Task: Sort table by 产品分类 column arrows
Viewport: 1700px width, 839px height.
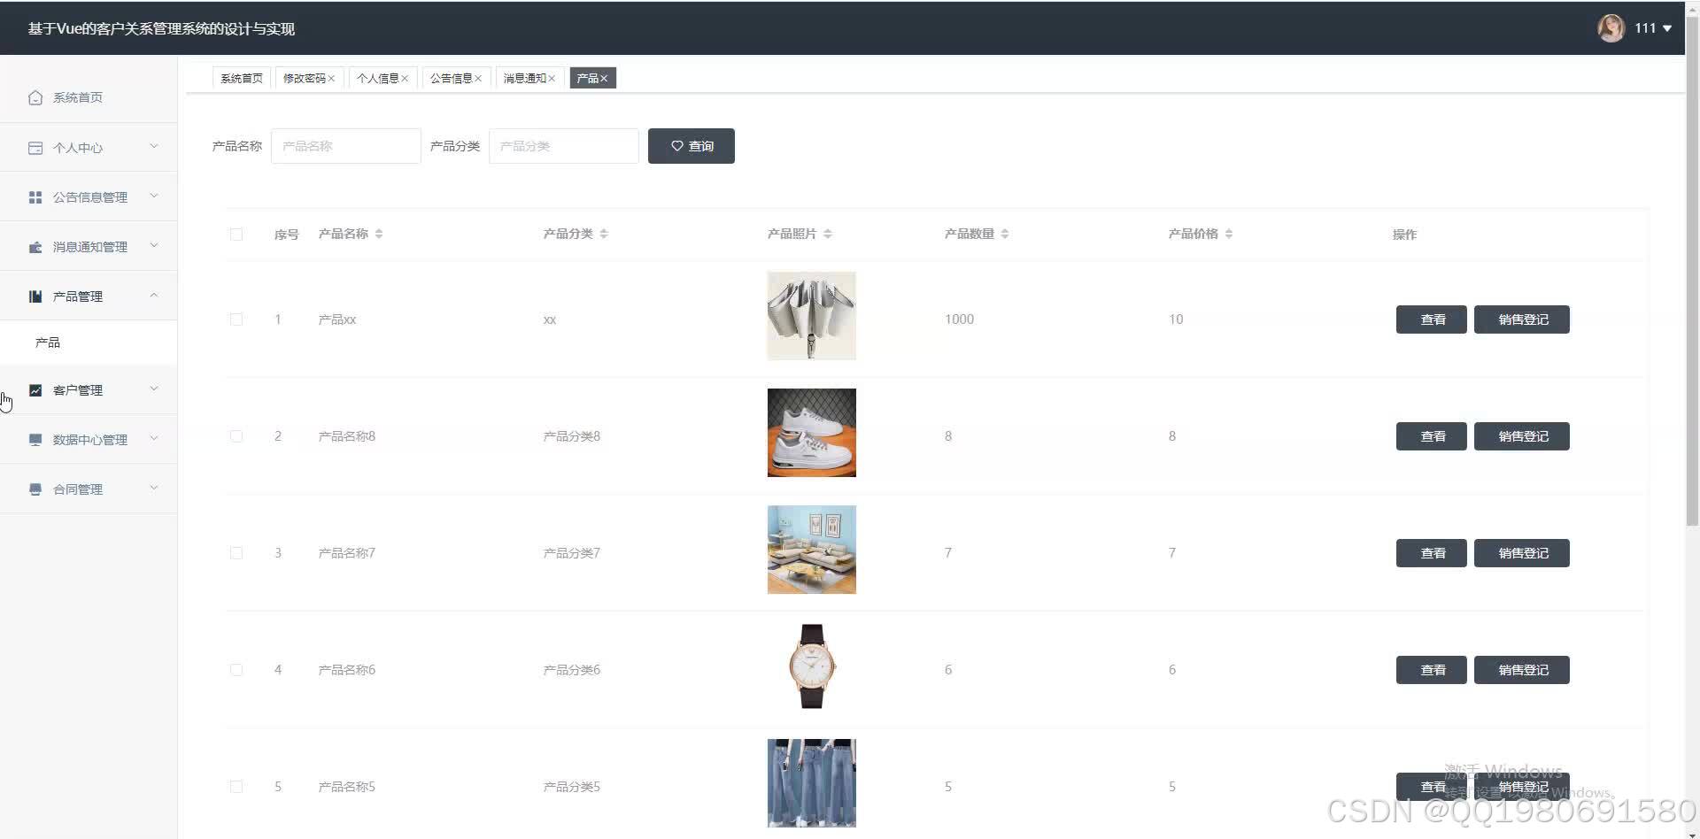Action: pyautogui.click(x=604, y=234)
